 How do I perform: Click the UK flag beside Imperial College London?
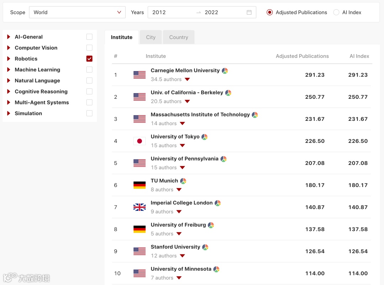(x=140, y=207)
